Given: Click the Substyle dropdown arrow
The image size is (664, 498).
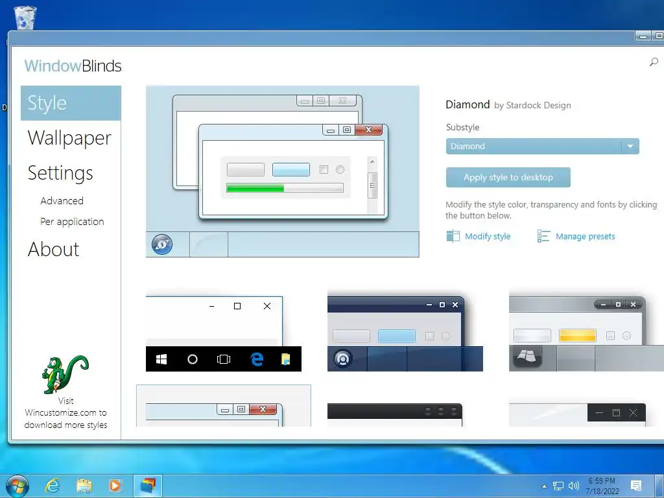Looking at the screenshot, I should coord(630,146).
